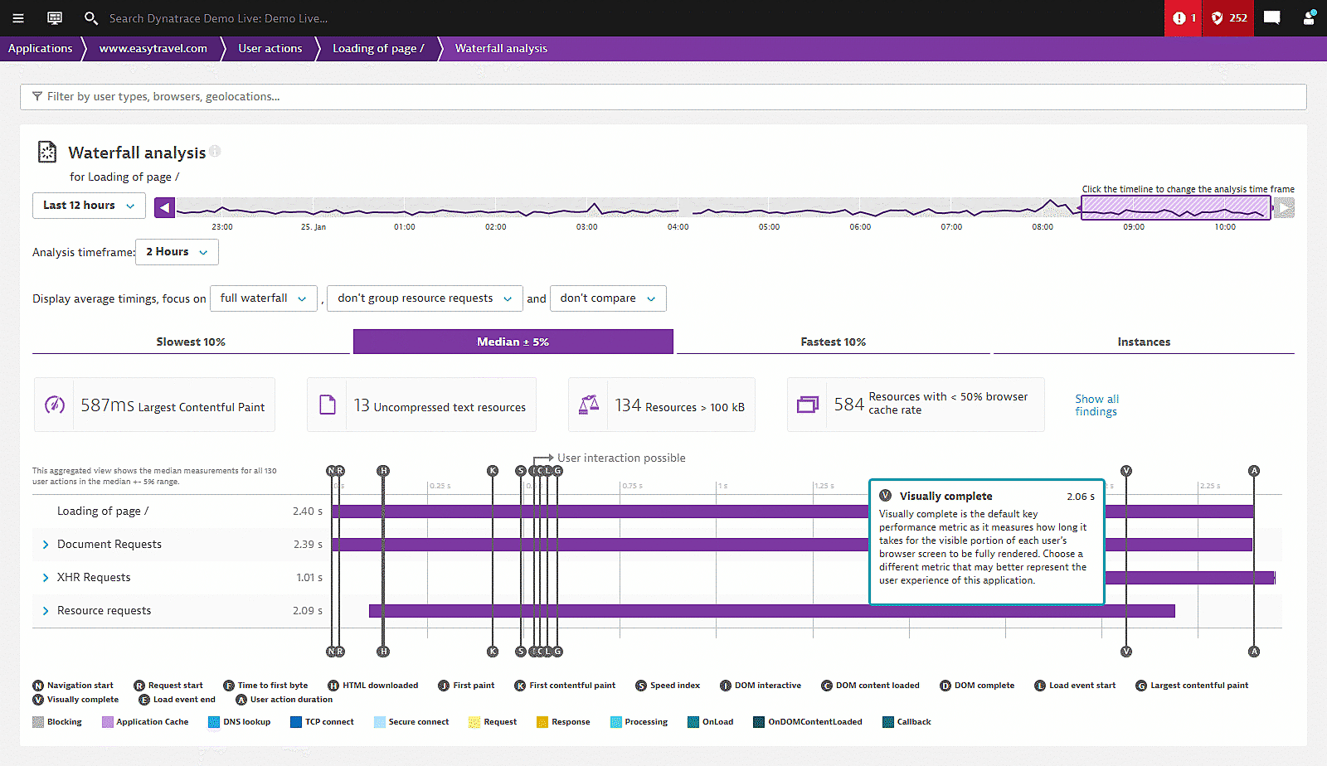Open the don't compare dropdown

coord(608,298)
